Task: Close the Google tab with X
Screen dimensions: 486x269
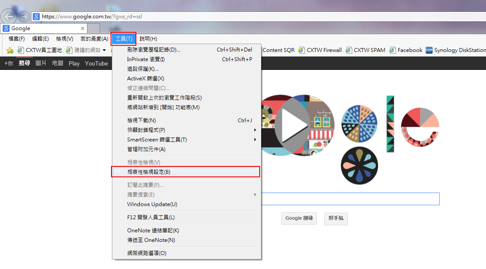Action: [x=83, y=28]
